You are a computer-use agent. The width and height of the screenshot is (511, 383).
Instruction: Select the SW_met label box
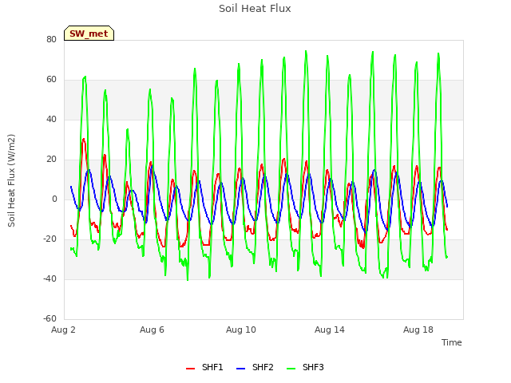point(89,34)
